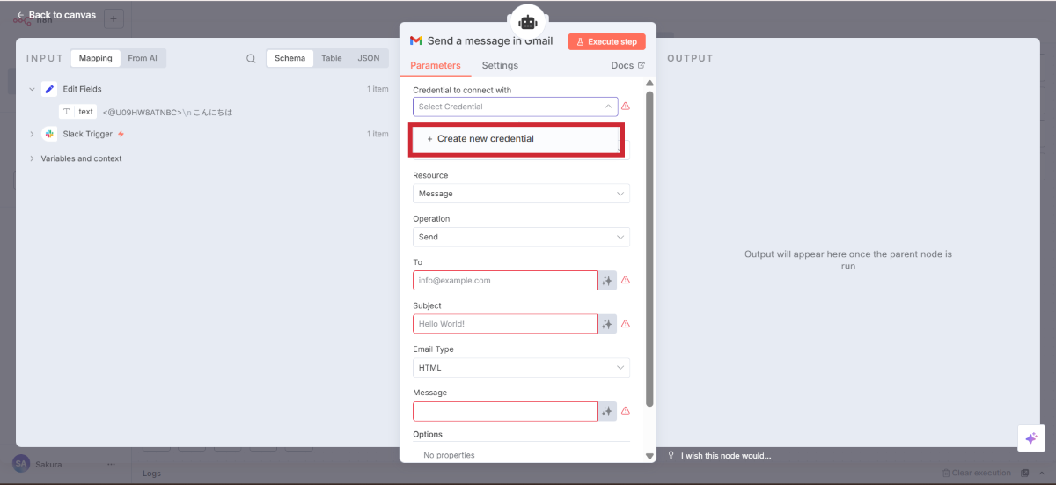Image resolution: width=1056 pixels, height=485 pixels.
Task: Click the To email input field
Action: 504,280
